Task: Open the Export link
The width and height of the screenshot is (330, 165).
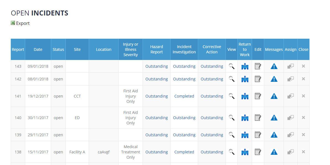Action: click(23, 23)
